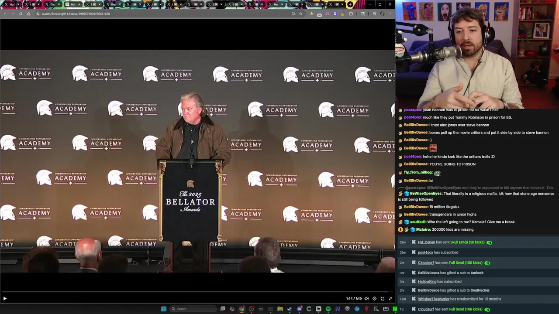Image resolution: width=559 pixels, height=314 pixels.
Task: Open the Windows Start menu
Action: click(164, 309)
